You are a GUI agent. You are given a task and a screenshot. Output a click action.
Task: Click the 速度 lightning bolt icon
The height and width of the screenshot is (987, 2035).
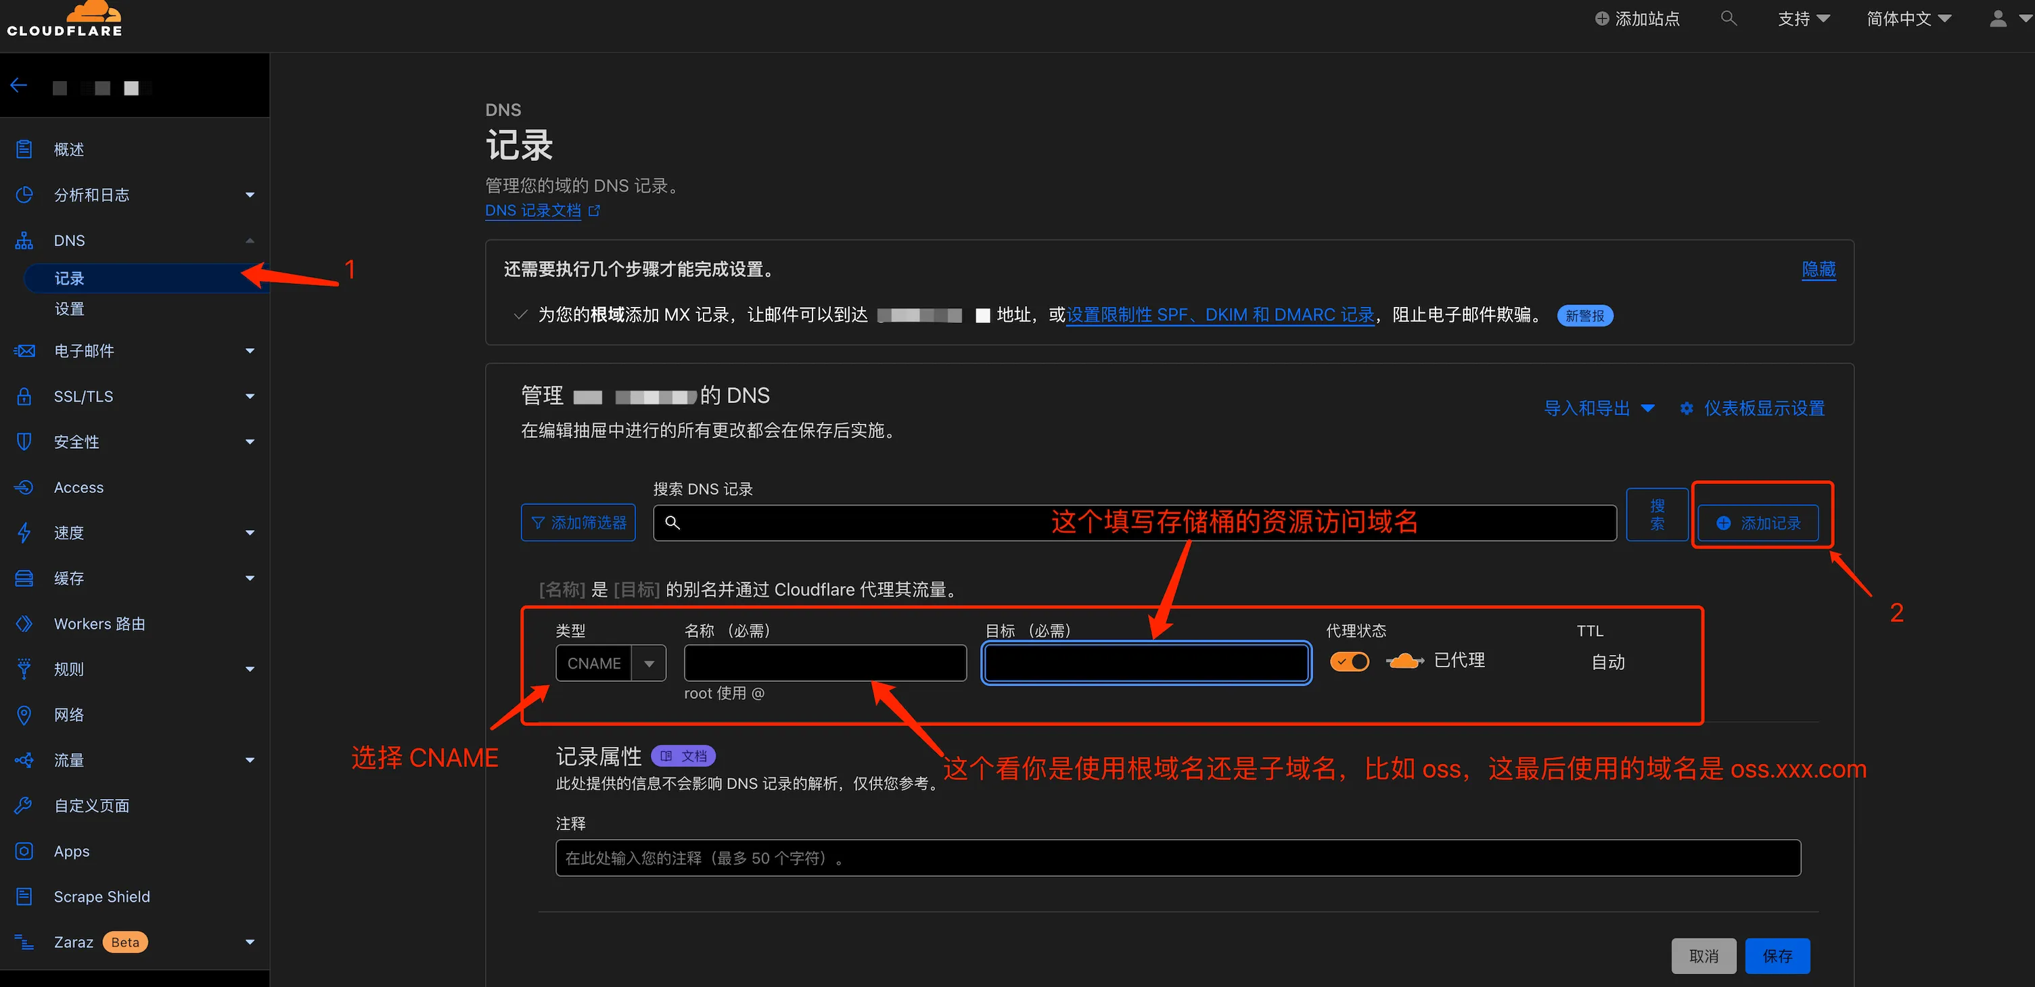click(x=24, y=533)
